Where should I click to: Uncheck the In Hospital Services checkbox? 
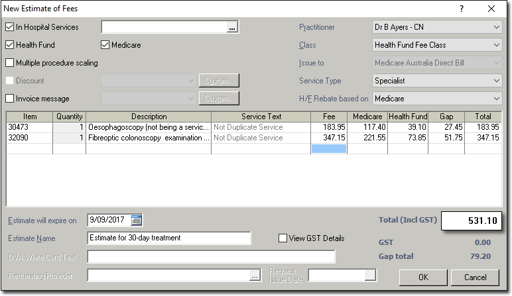pos(10,27)
